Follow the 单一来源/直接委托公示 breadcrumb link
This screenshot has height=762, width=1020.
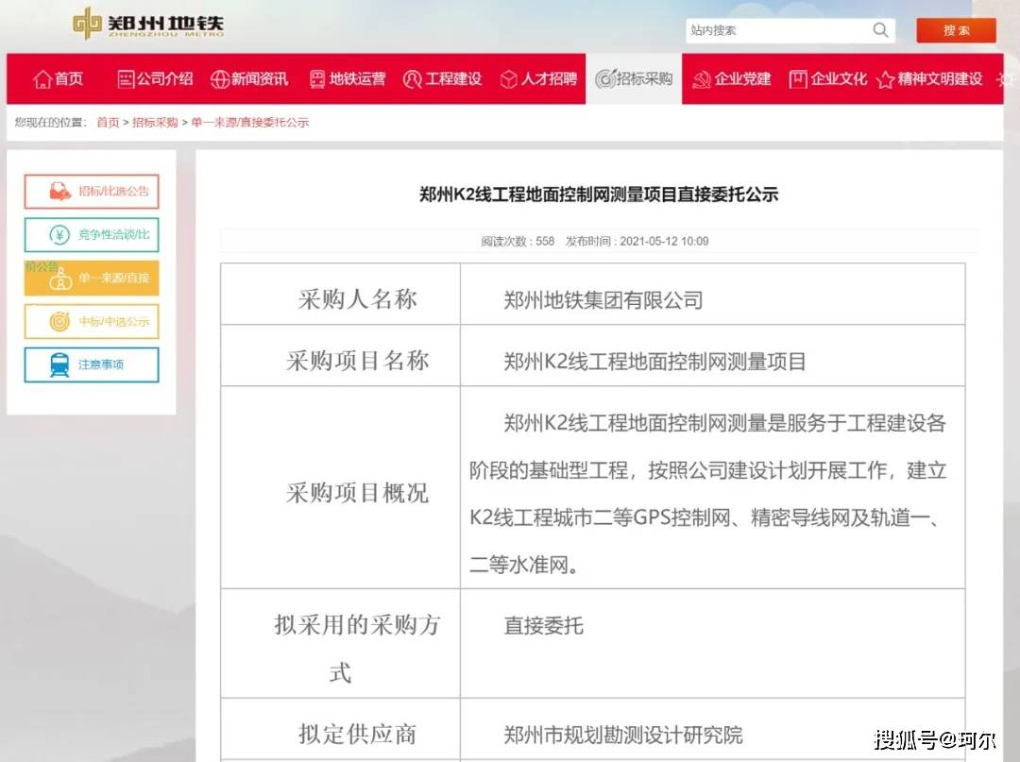[249, 122]
